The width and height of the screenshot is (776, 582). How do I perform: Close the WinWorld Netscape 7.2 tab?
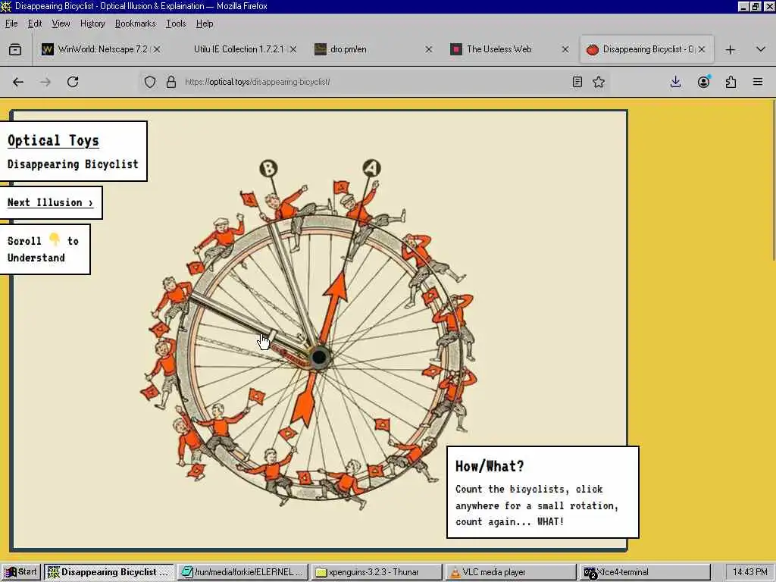coord(157,49)
